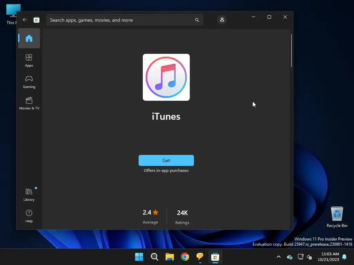This screenshot has width=354, height=265.
Task: Open the clock and date panel
Action: point(328,257)
